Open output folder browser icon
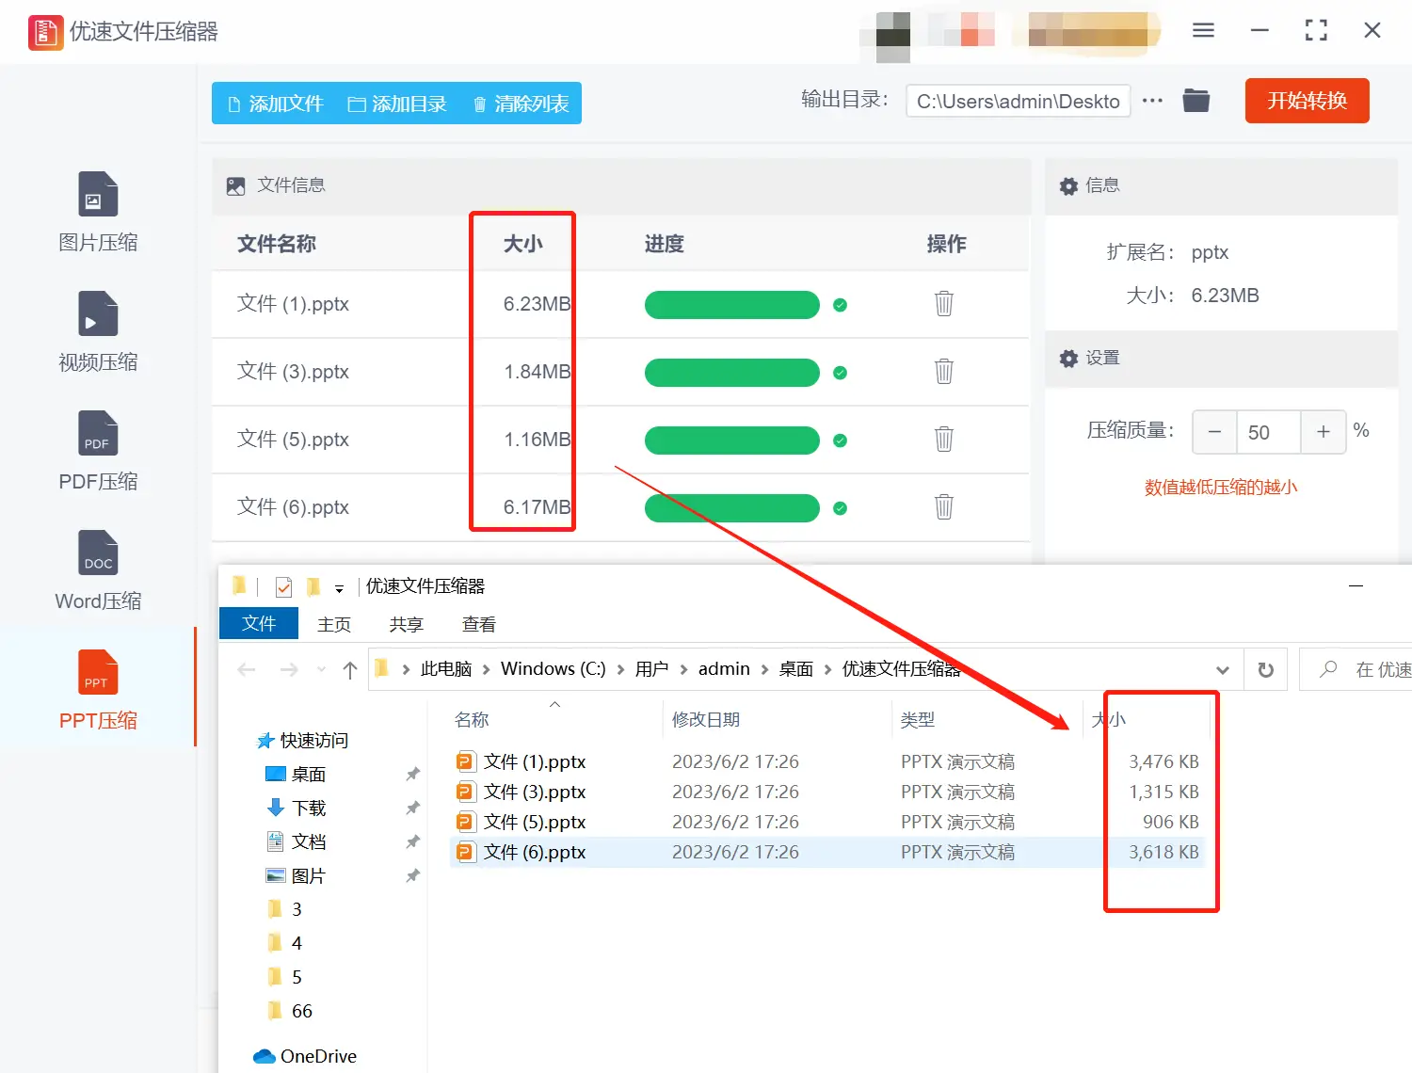Screen dimensions: 1412x1073 tap(1195, 100)
